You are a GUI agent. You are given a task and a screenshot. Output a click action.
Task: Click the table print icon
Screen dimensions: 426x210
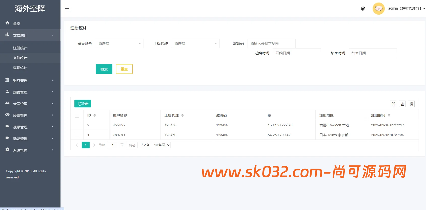[x=412, y=104]
